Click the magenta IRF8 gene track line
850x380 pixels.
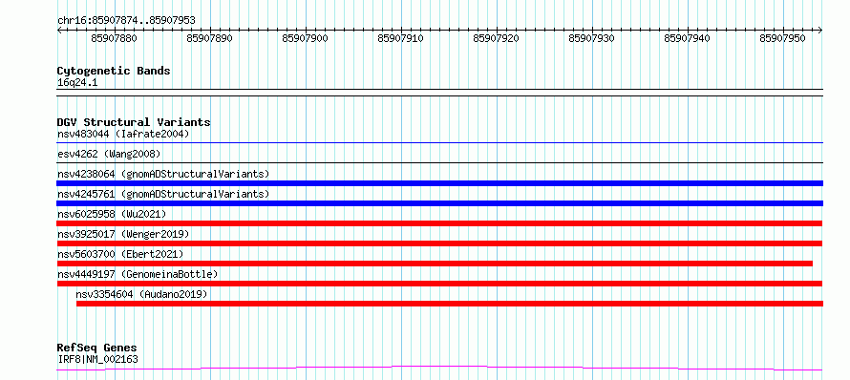[439, 369]
